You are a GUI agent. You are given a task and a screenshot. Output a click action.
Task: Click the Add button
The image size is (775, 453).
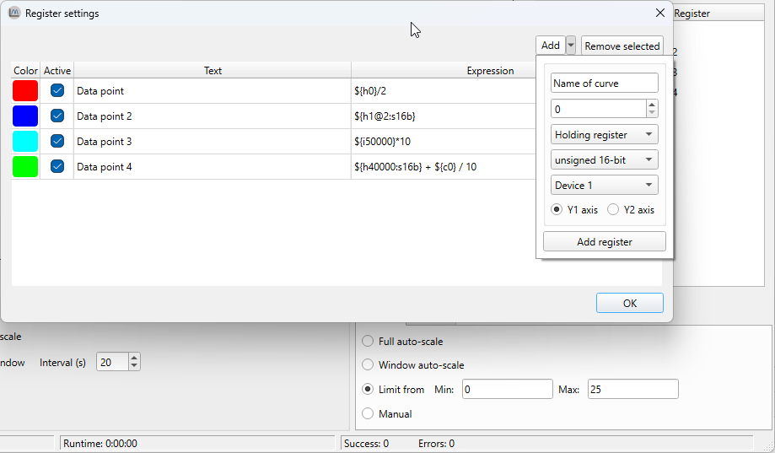(x=551, y=46)
